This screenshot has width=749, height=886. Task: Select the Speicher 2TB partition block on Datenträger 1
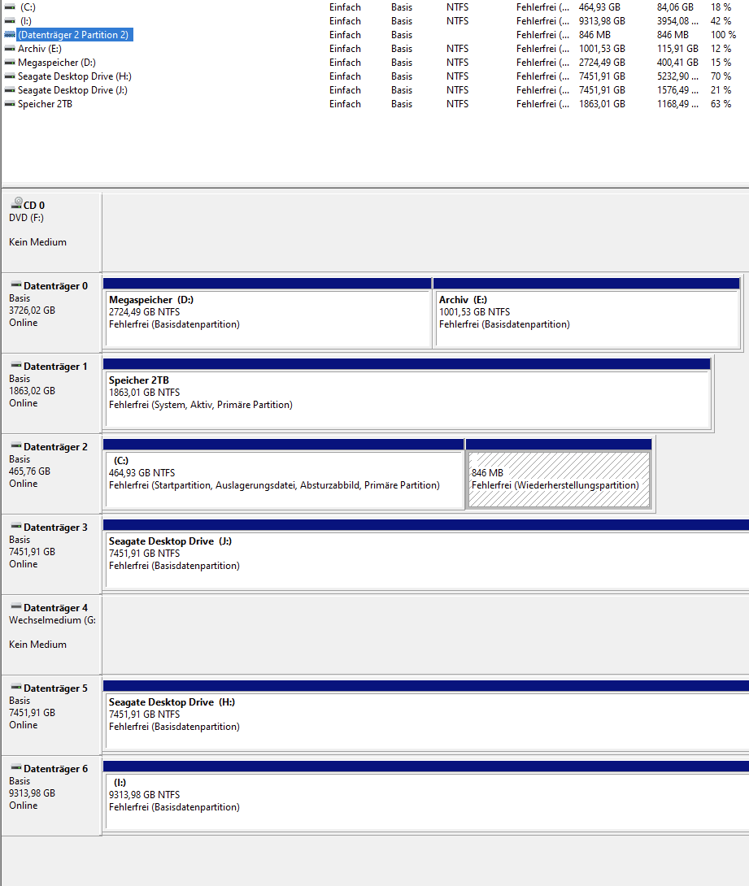(x=407, y=394)
